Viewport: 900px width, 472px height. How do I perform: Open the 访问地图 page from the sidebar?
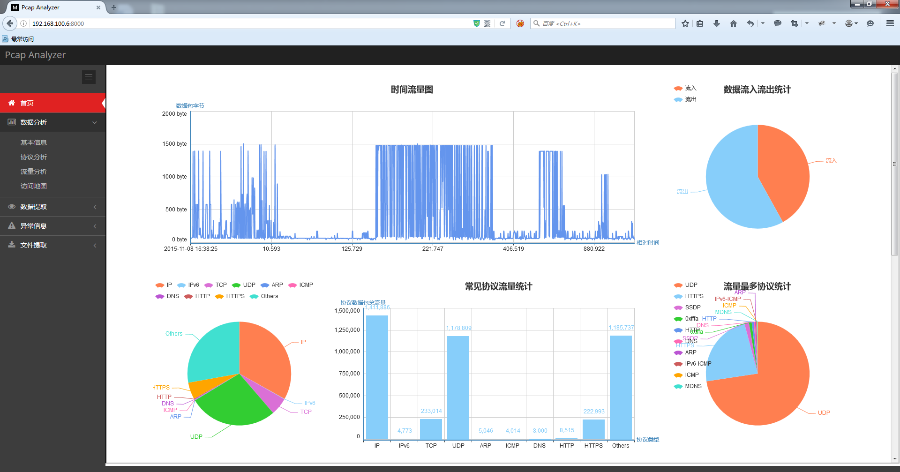[x=33, y=186]
